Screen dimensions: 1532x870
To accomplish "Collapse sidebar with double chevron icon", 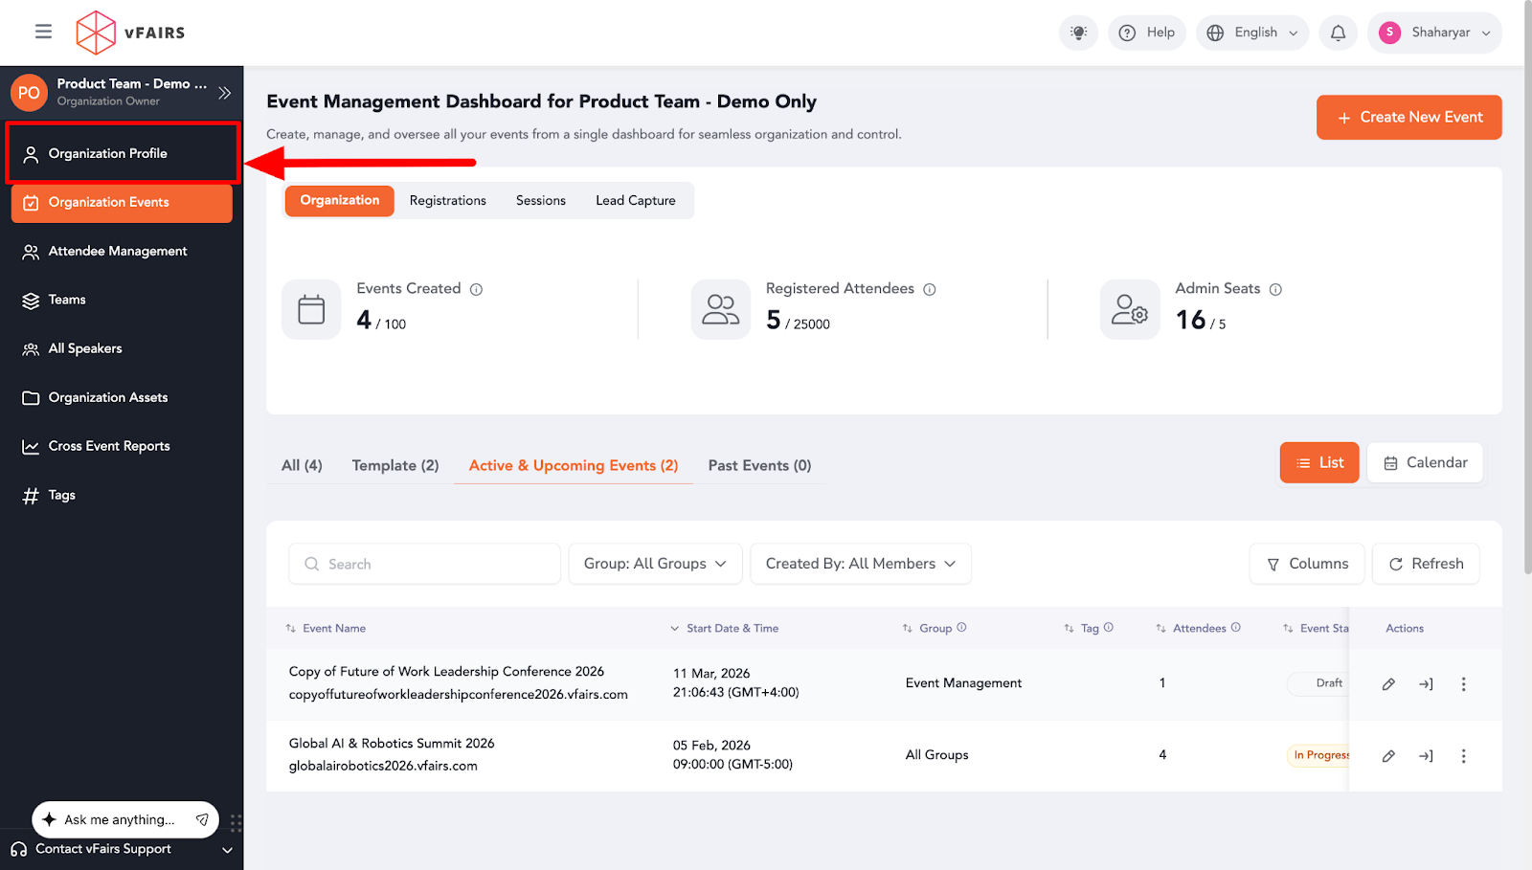I will 225,93.
